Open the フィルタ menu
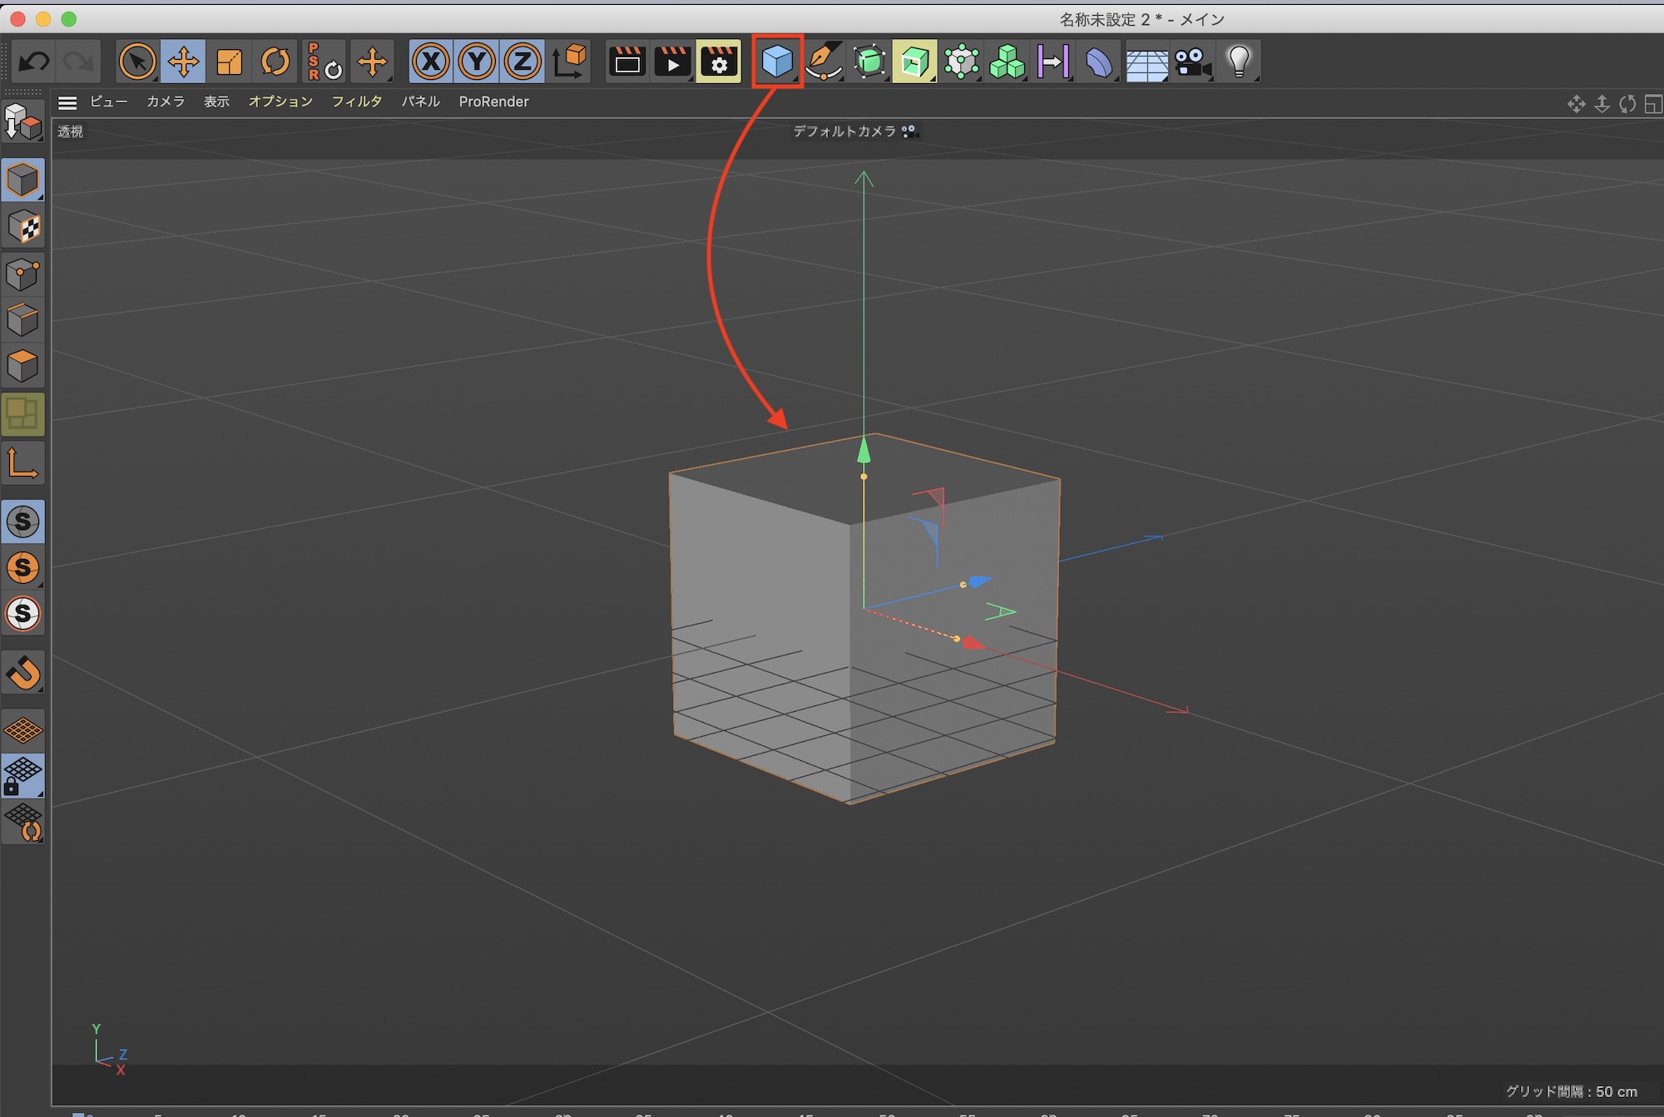This screenshot has width=1664, height=1117. [356, 101]
